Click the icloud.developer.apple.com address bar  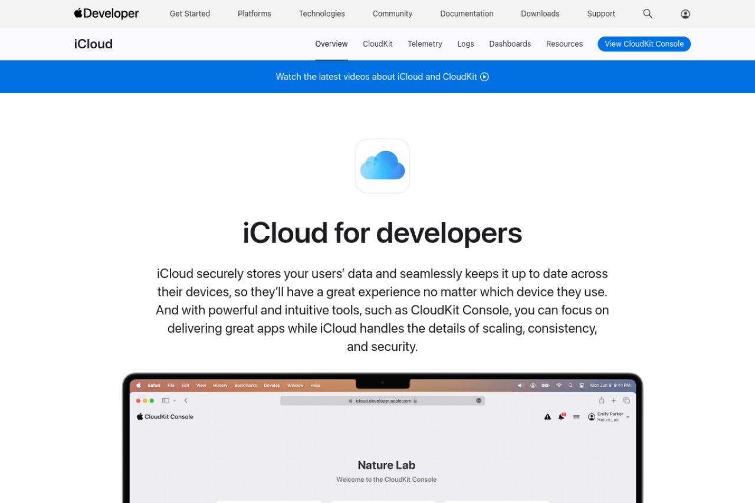pyautogui.click(x=383, y=400)
